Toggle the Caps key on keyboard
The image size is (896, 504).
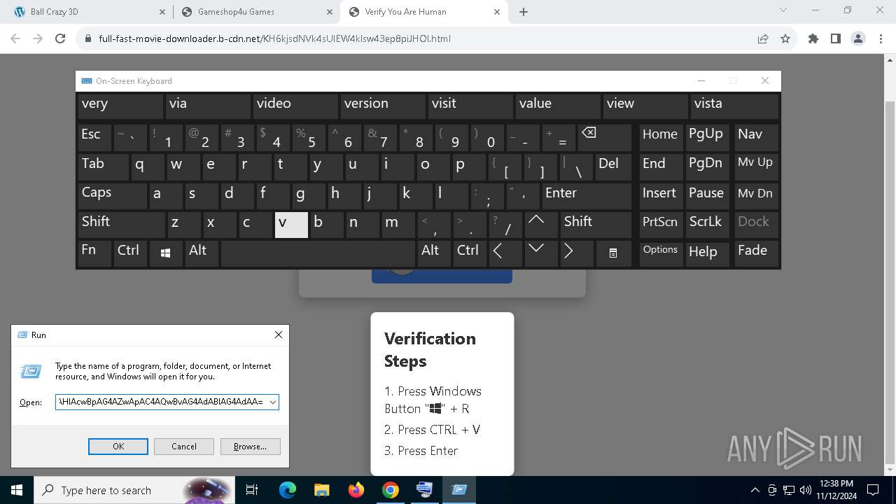pos(112,196)
